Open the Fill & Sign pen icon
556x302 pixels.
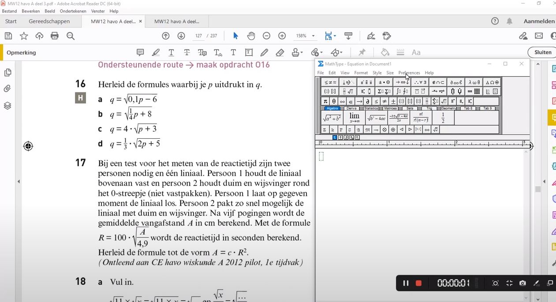(371, 36)
